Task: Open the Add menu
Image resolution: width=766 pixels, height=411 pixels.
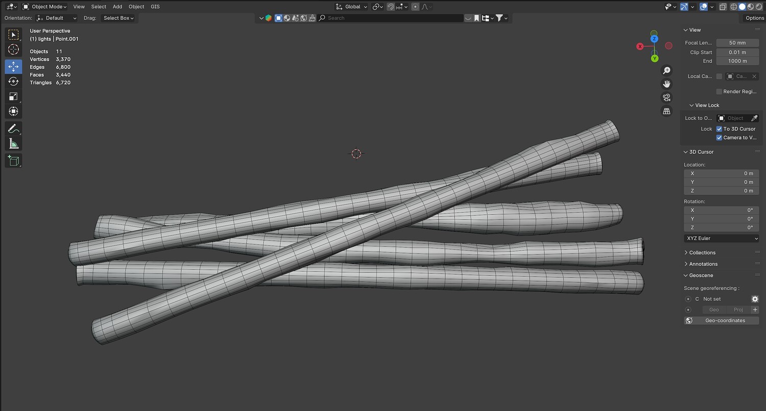Action: coord(117,7)
